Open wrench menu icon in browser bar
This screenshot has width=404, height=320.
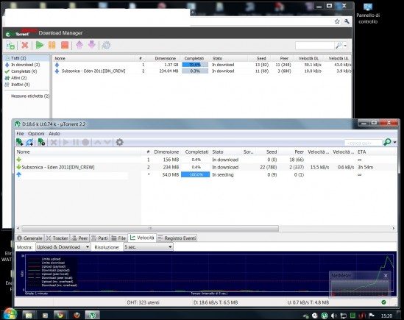pyautogui.click(x=347, y=21)
